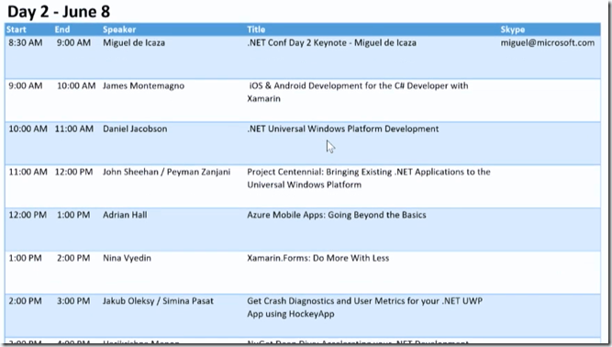Image resolution: width=612 pixels, height=347 pixels.
Task: Click 'John Sheehan / Peyman Zanjani' speaker cell
Action: (x=166, y=173)
